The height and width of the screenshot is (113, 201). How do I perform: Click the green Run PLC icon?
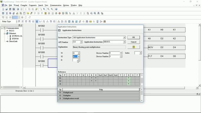[56, 13]
